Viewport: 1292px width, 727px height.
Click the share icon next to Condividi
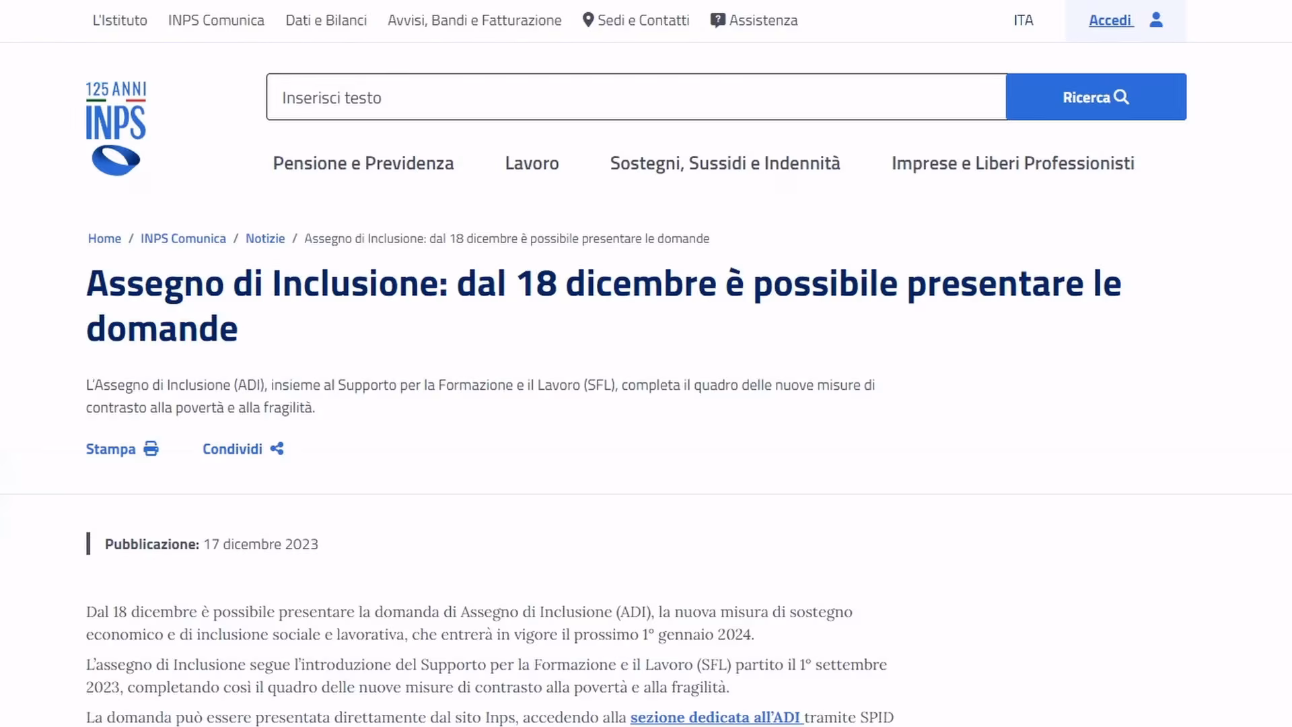pyautogui.click(x=277, y=448)
